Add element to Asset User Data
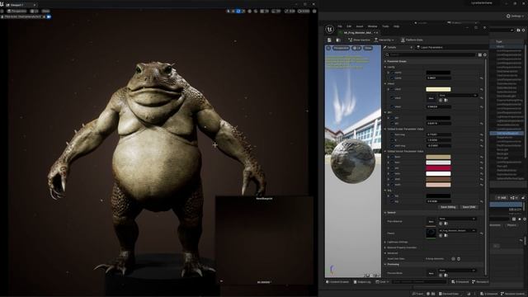This screenshot has width=528, height=297. 453,259
